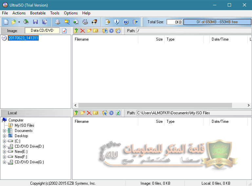Click the Image pane horizontal scrollbar thumb
This screenshot has width=252, height=186.
coord(155,105)
